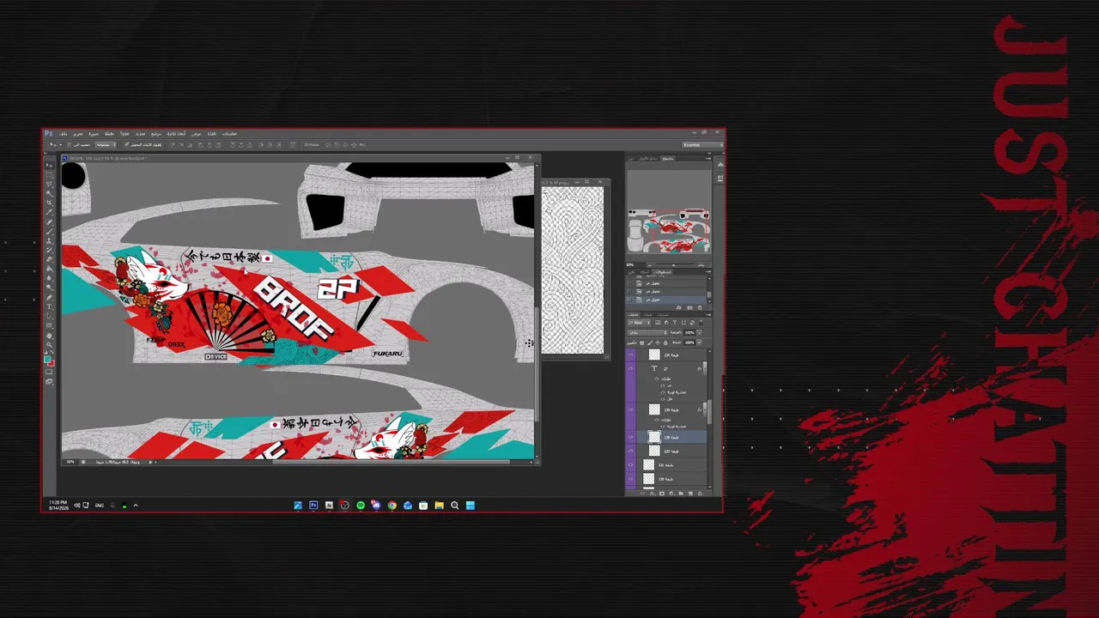Open the document status bar arrow menu
Image resolution: width=1099 pixels, height=618 pixels.
pos(151,462)
